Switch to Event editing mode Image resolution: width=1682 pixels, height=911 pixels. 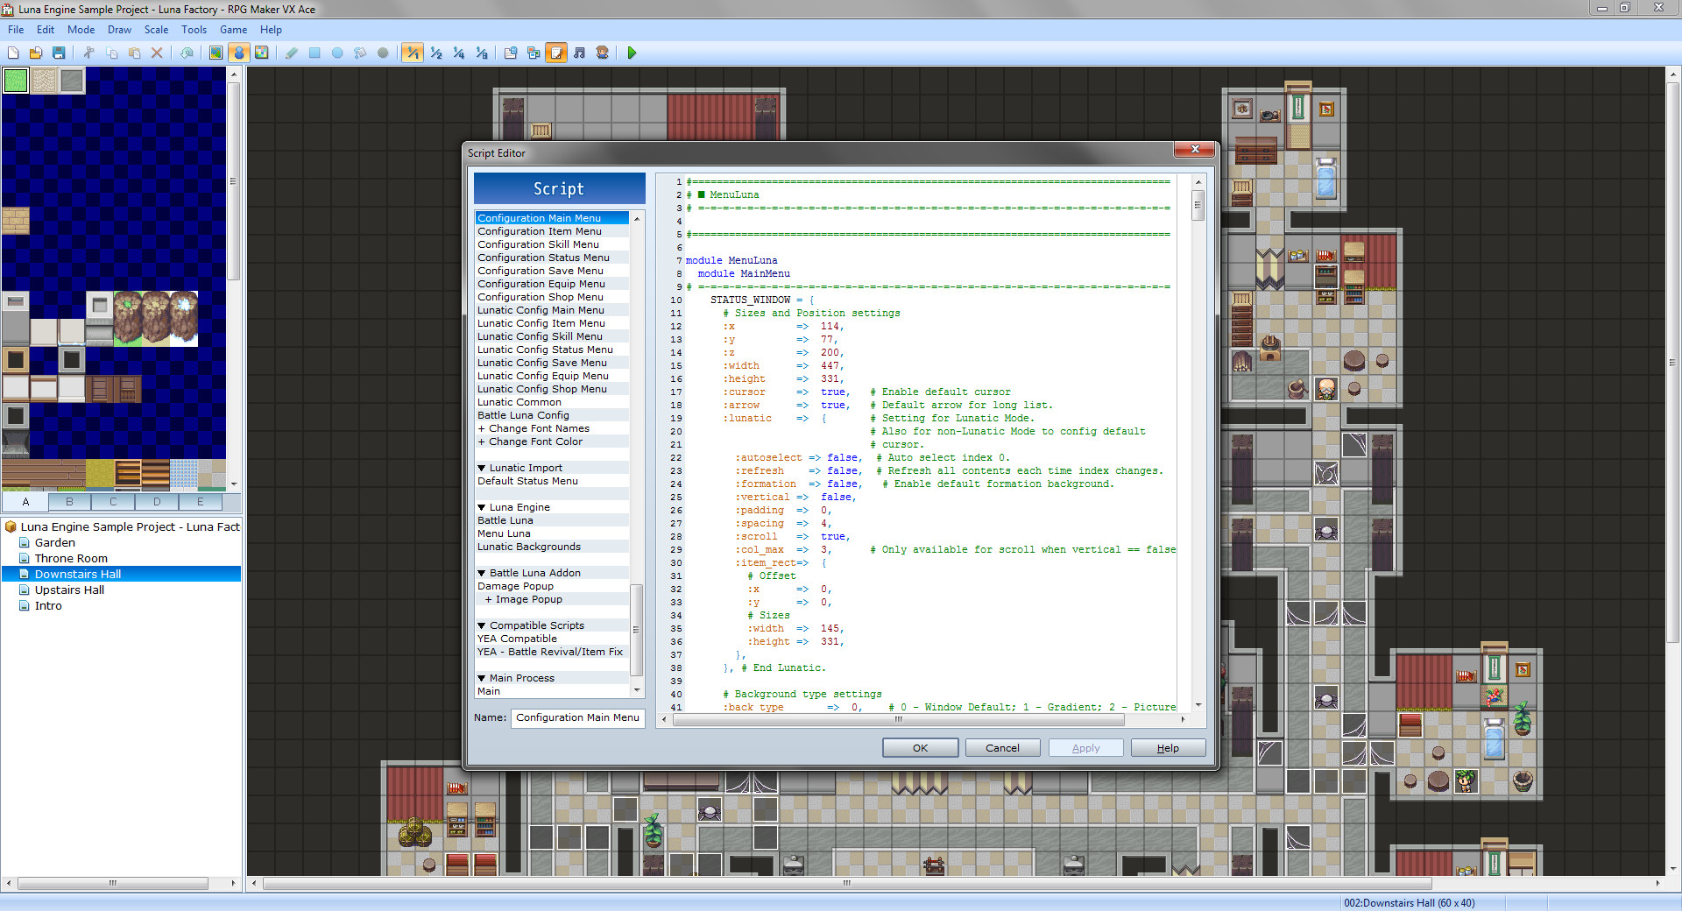(x=240, y=53)
